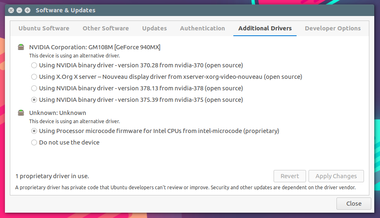Open the Other Software tab

point(106,28)
